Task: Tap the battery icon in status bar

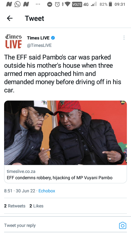Action: click(x=110, y=4)
